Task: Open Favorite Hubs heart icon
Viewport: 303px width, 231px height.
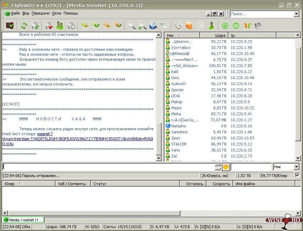Action: pyautogui.click(x=48, y=26)
